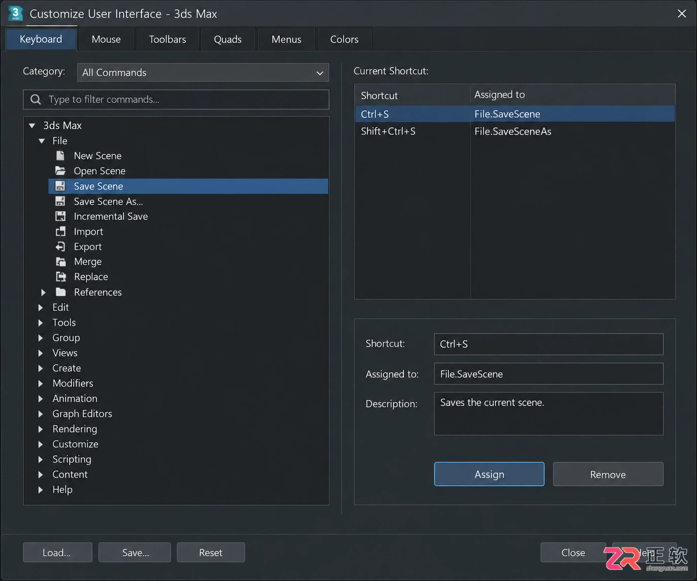Viewport: 697px width, 581px height.
Task: Click the Export icon
Action: [60, 247]
